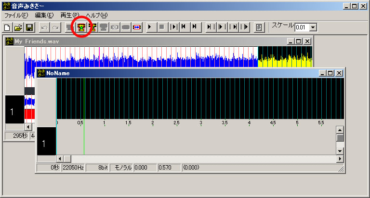
Task: Open a file using the folder icon
Action: pos(18,27)
